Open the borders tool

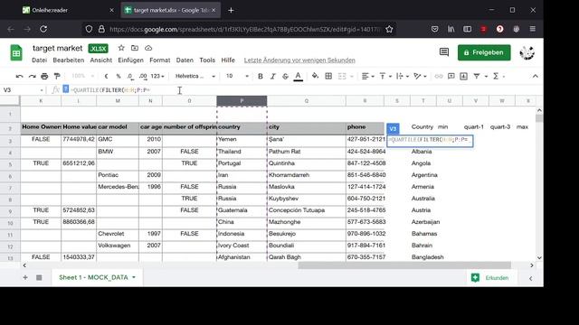(328, 76)
